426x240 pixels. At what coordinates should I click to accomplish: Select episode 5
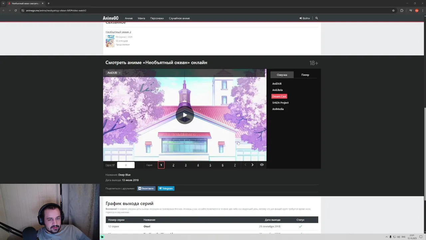click(210, 165)
